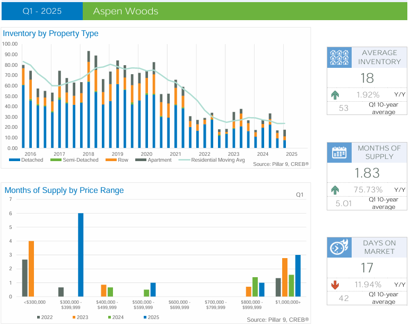Click the stopwatch icon beside Days on Market
This screenshot has width=410, height=327.
tap(339, 247)
